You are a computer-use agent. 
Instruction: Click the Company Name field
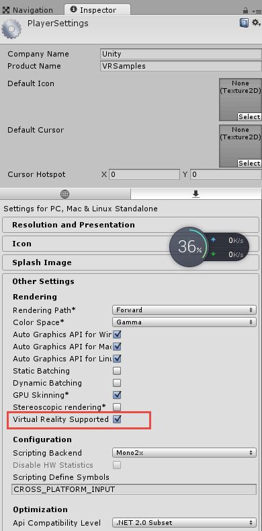point(181,54)
